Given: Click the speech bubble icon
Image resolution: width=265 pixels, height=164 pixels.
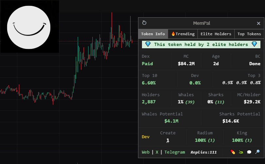Looking at the screenshot, I should click(x=249, y=152).
